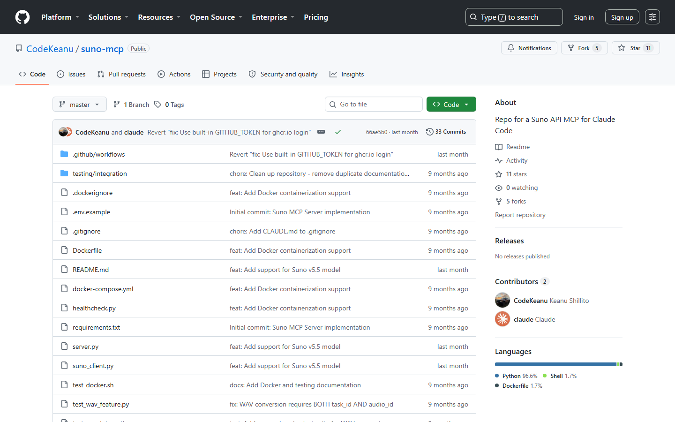This screenshot has height=422, width=675.
Task: Open test_docker.sh file
Action: tap(93, 385)
